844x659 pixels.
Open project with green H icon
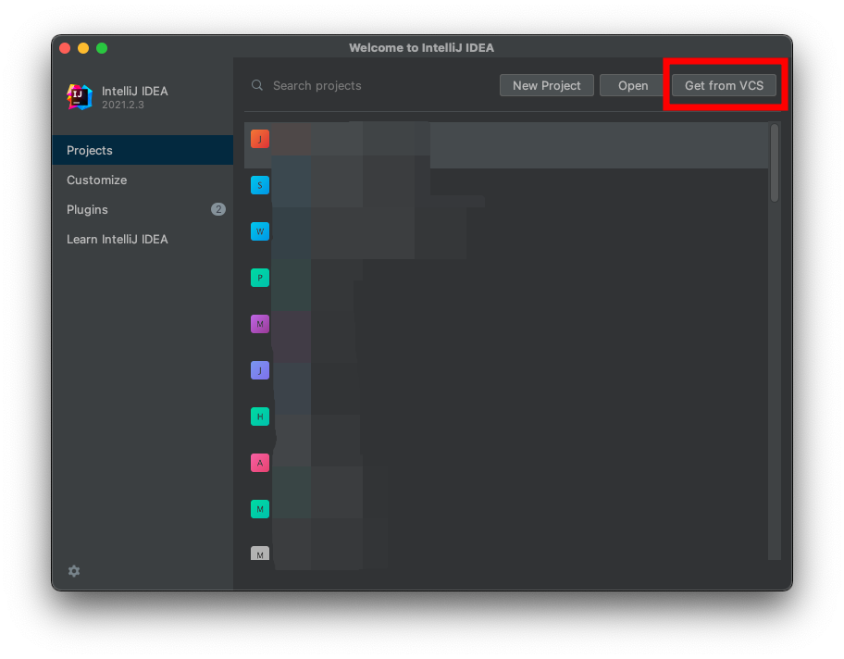click(260, 417)
